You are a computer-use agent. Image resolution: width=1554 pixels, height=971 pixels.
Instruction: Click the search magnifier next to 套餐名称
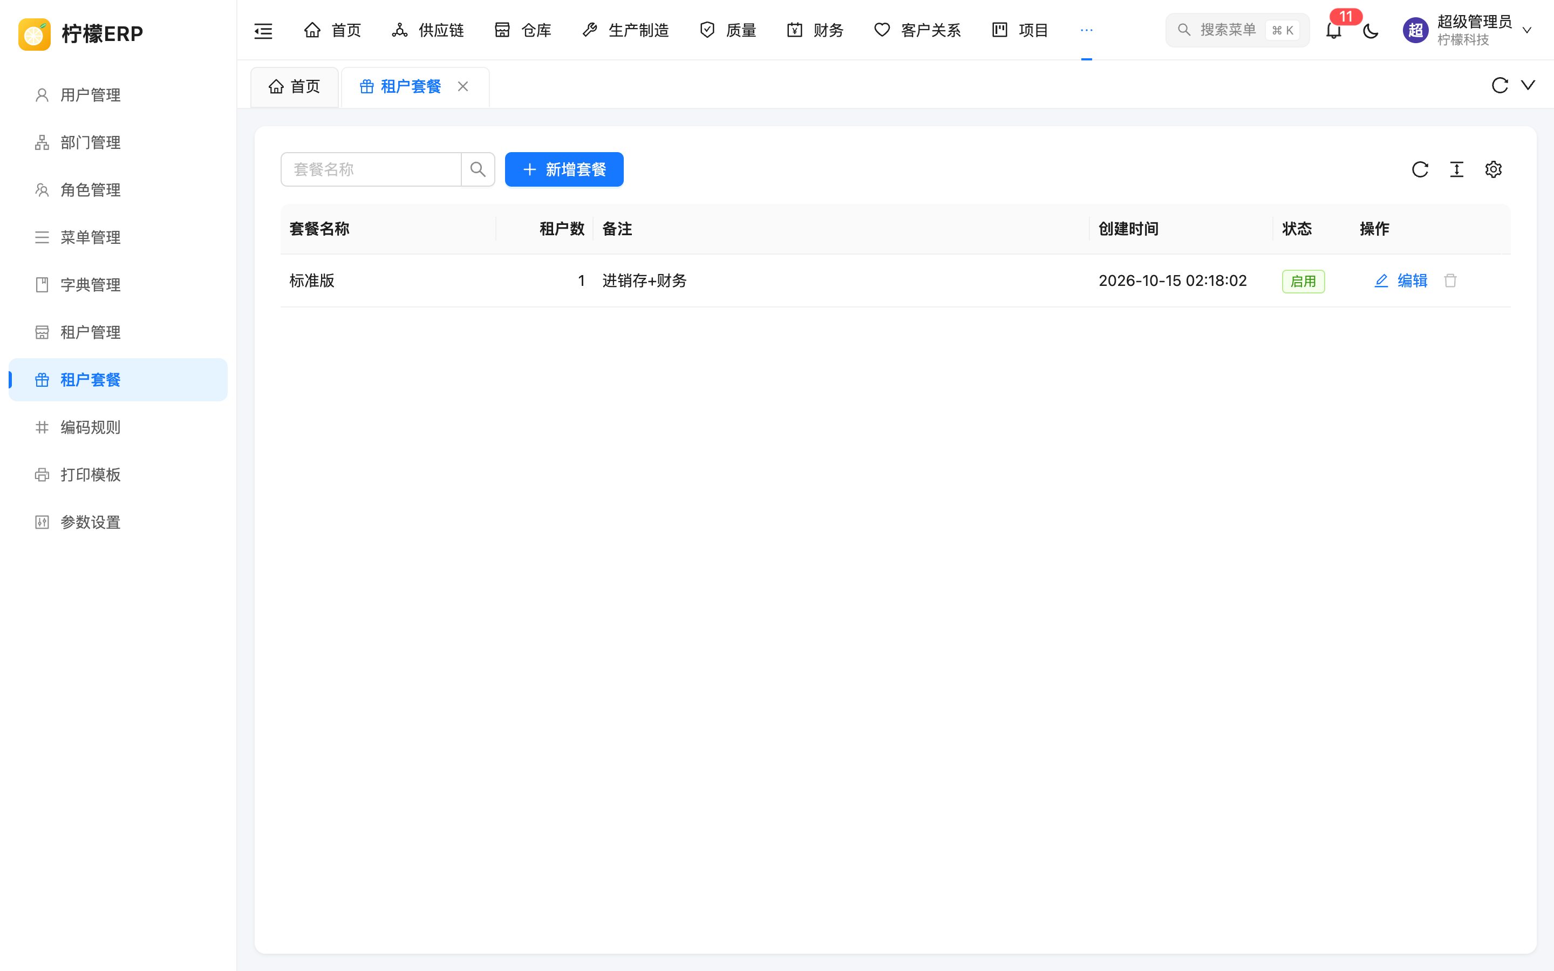click(x=478, y=169)
